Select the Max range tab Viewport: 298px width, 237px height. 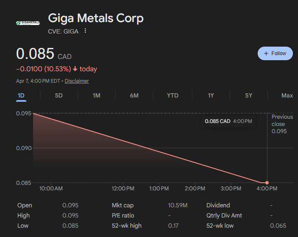287,95
